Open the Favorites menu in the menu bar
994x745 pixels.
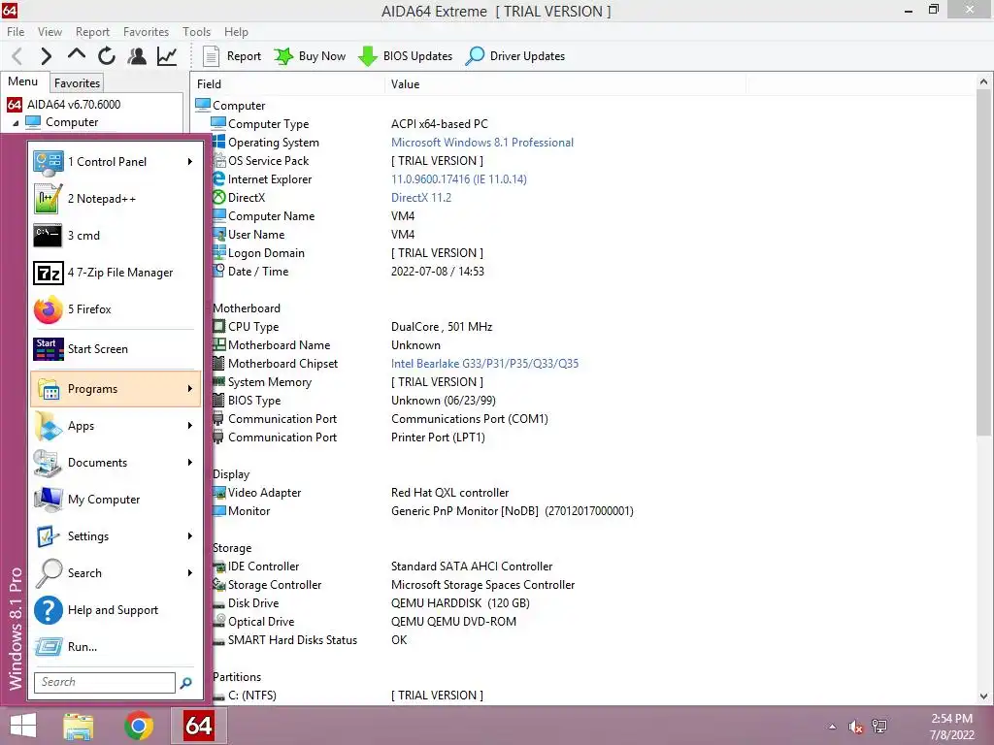146,32
